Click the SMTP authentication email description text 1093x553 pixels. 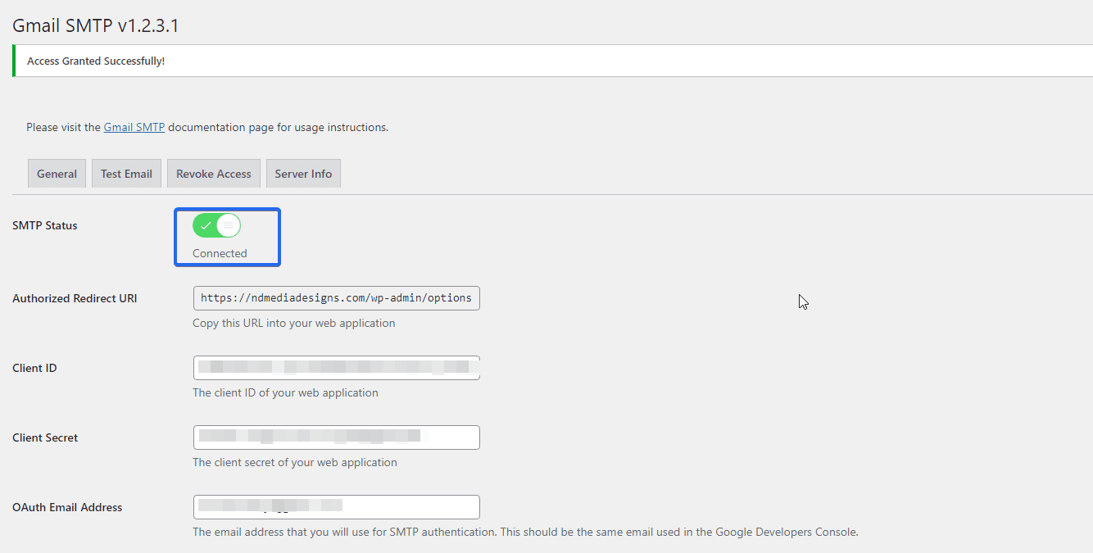525,532
